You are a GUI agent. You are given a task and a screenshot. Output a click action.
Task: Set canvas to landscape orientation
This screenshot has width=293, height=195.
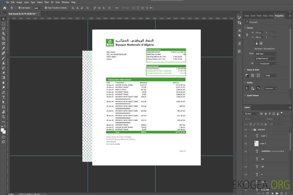coord(261,43)
